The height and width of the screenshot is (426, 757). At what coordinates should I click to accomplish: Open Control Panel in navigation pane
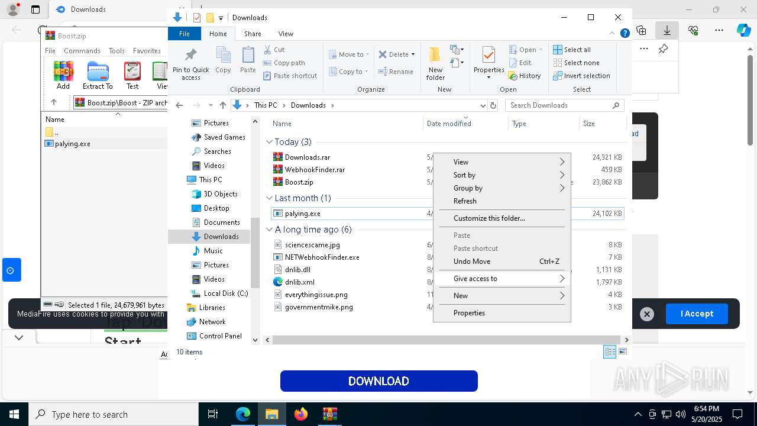[220, 336]
